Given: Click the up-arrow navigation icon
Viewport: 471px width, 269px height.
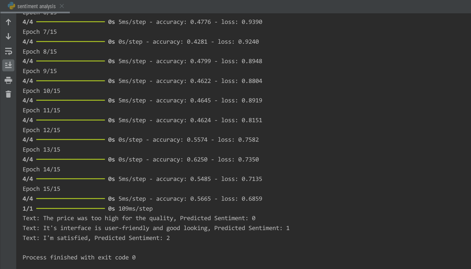Looking at the screenshot, I should pyautogui.click(x=8, y=22).
